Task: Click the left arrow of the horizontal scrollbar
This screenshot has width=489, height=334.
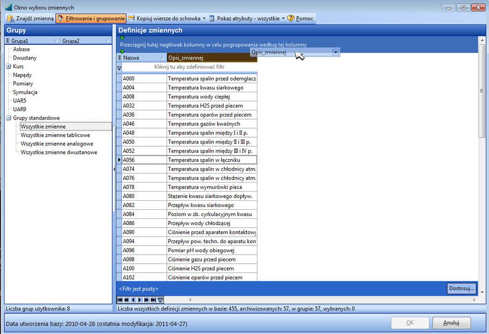Action: coord(190,300)
